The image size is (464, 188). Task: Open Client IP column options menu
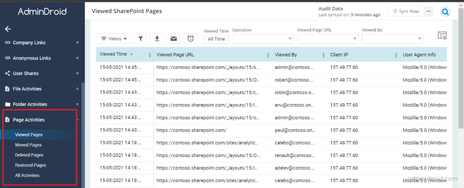[396, 55]
